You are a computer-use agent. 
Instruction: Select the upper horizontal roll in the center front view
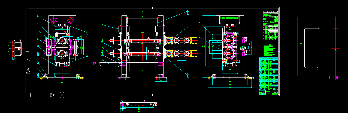pyautogui.click(x=143, y=41)
